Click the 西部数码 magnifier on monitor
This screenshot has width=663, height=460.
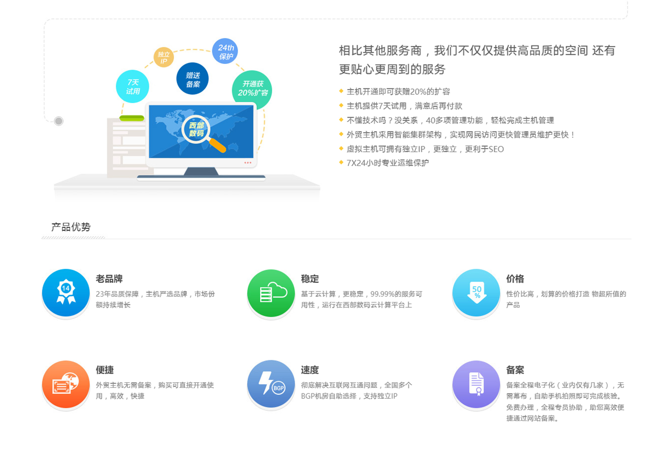(x=198, y=131)
